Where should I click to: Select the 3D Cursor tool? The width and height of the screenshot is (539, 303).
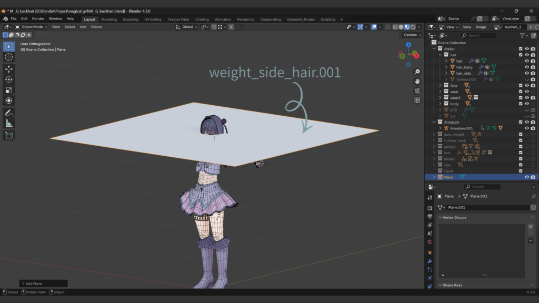(x=8, y=57)
